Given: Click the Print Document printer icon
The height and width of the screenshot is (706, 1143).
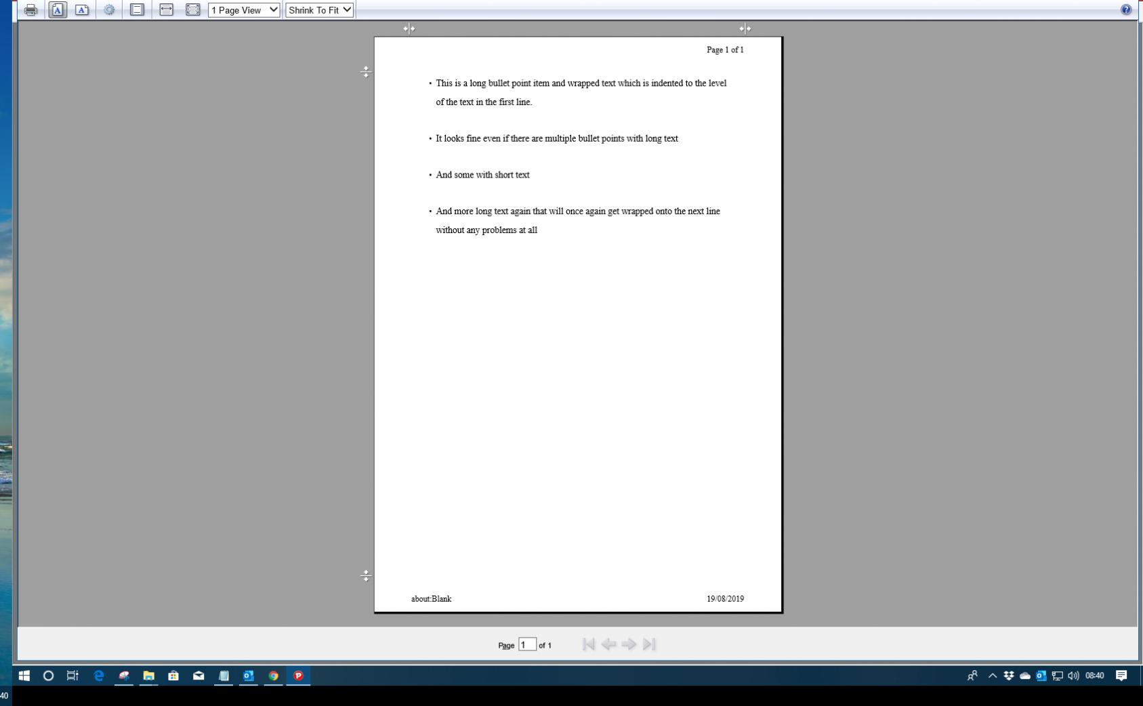Looking at the screenshot, I should (x=30, y=10).
